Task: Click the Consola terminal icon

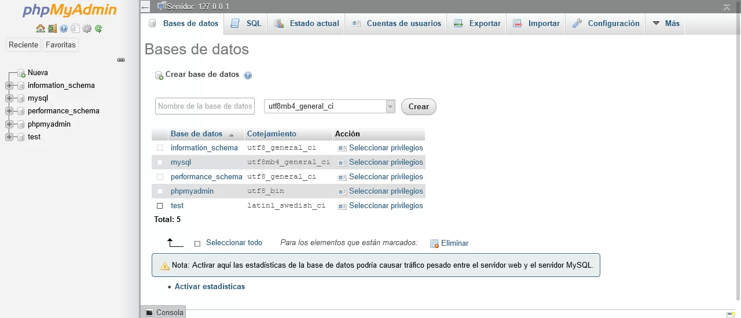Action: (149, 312)
